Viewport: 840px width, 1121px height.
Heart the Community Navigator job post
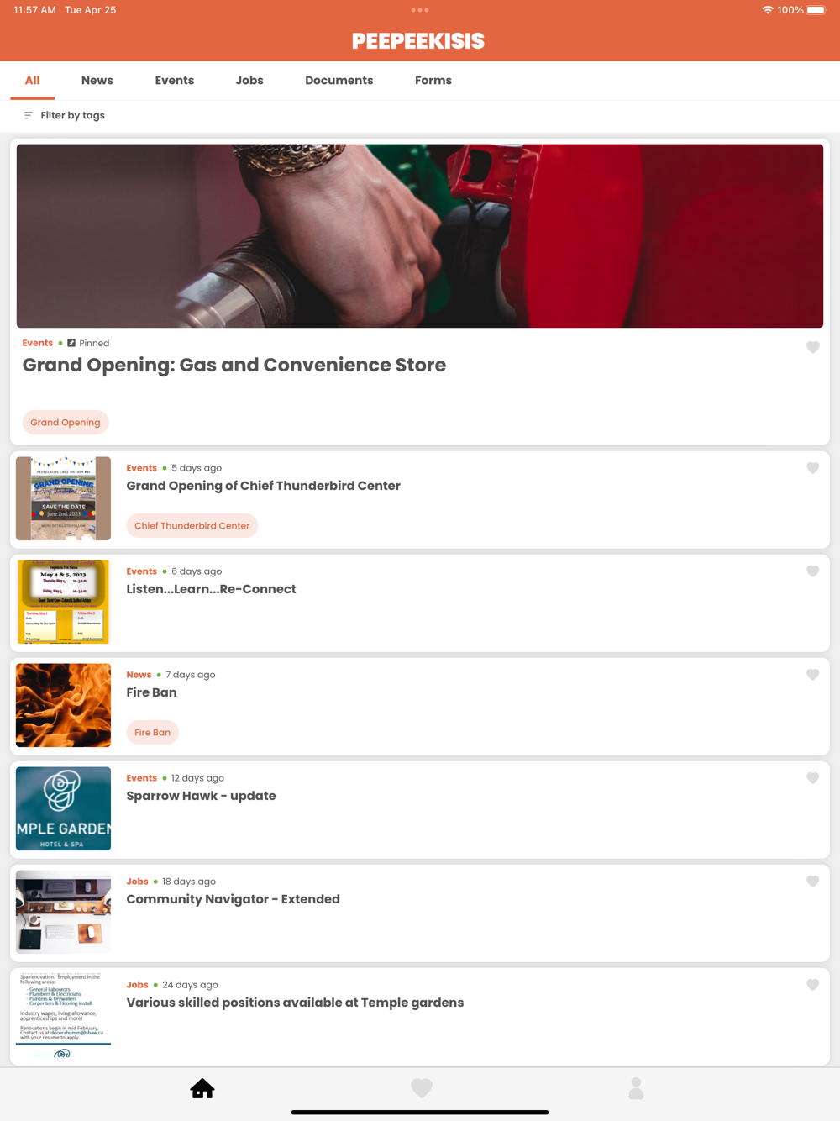coord(813,882)
